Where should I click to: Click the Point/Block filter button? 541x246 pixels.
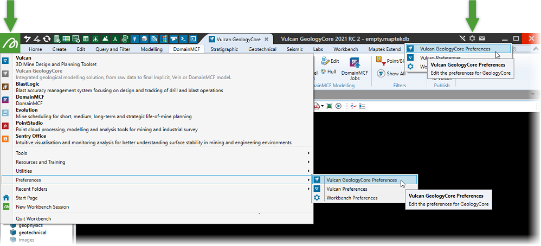(390, 61)
